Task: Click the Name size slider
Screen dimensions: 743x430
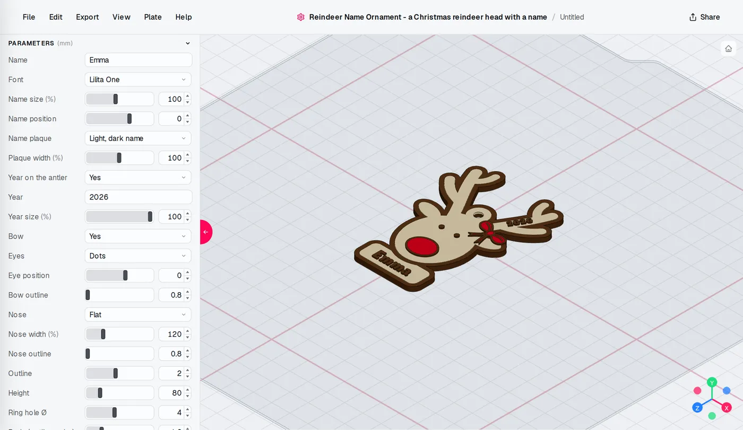Action: tap(119, 99)
